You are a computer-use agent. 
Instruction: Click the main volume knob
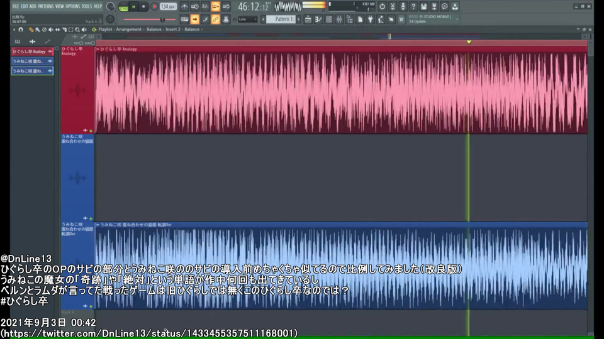click(110, 6)
